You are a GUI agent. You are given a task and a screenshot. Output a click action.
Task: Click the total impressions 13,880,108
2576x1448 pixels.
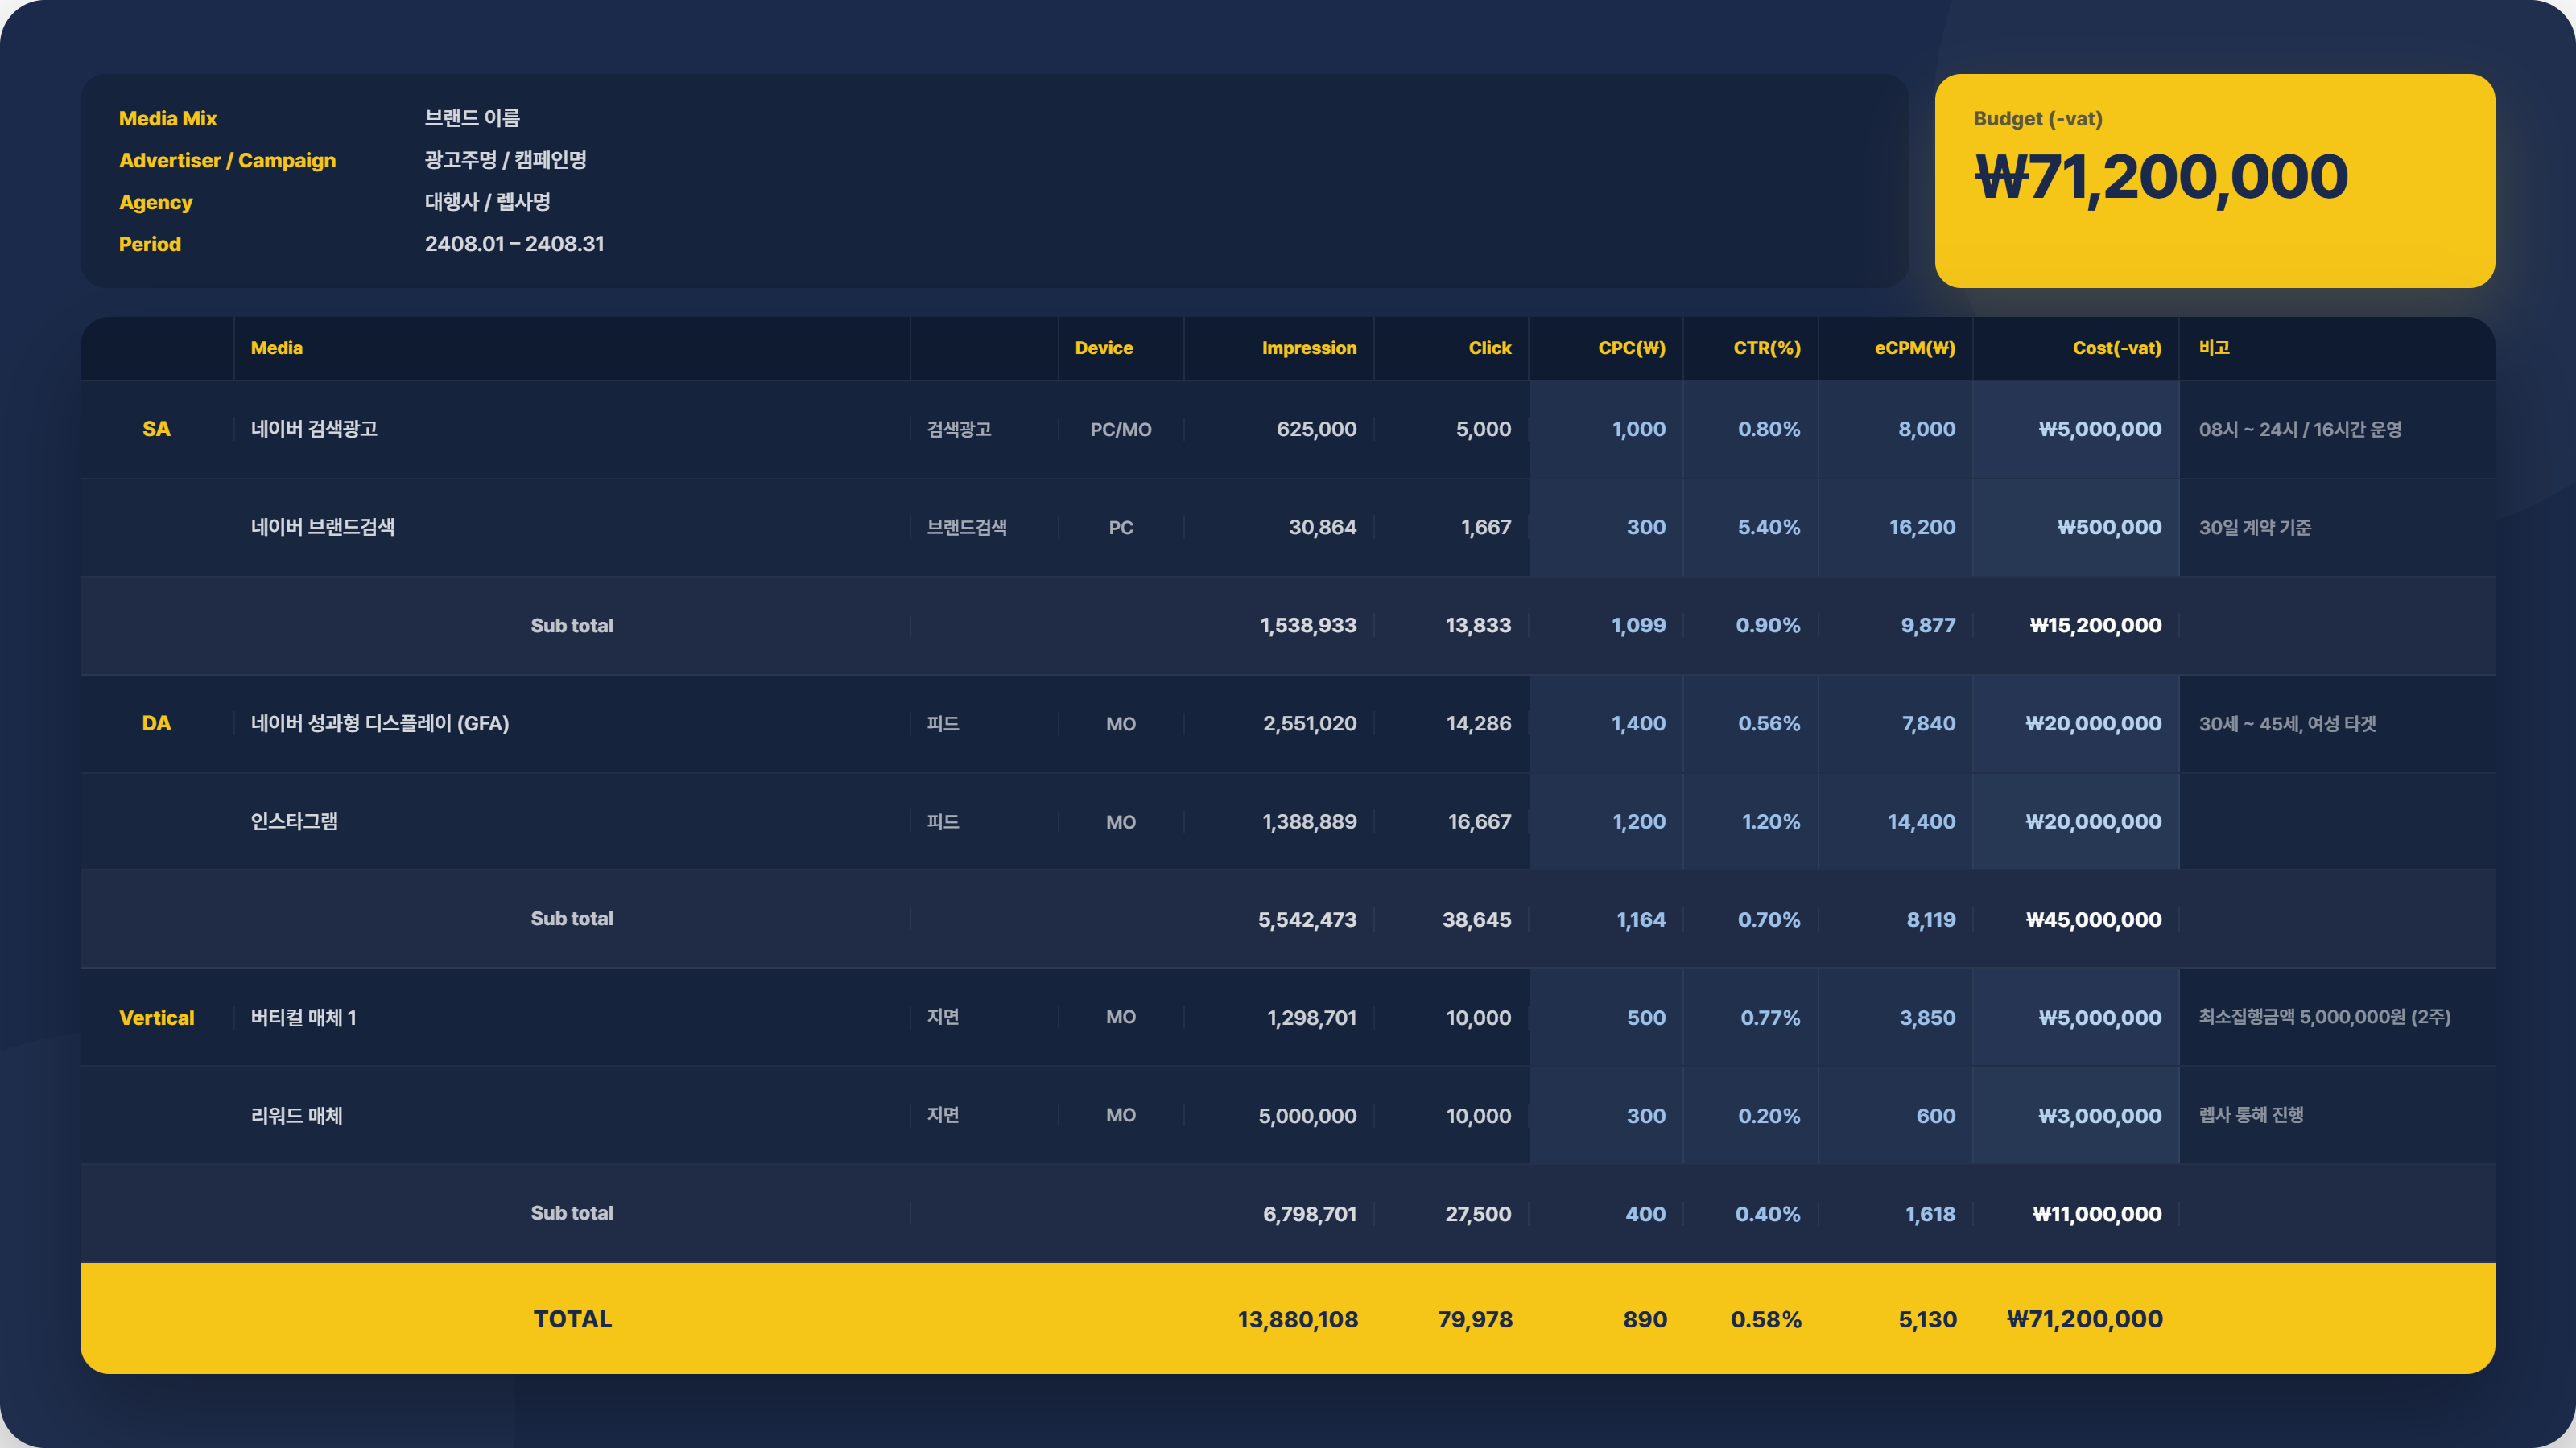(1298, 1319)
